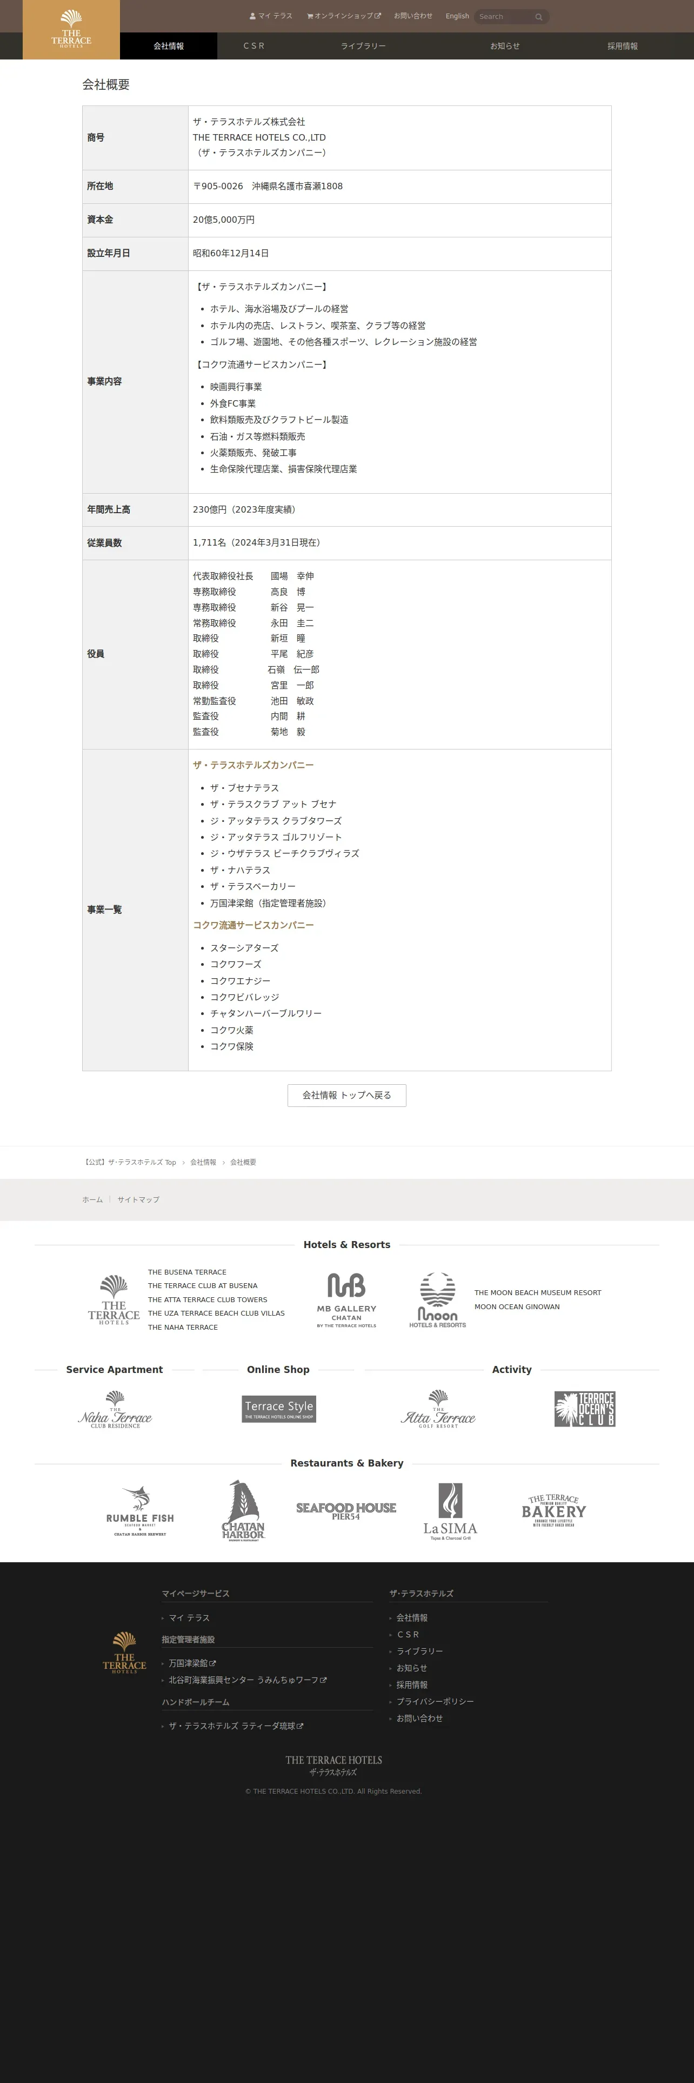The height and width of the screenshot is (2083, 694).
Task: Click the Naha Terrace Club Residence logo
Action: pos(115,1409)
